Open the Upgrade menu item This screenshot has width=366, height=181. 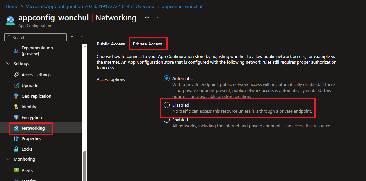[x=30, y=85]
